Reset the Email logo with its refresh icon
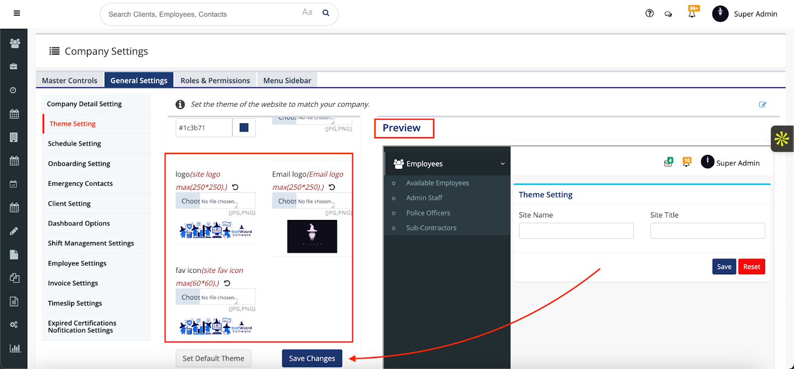794x369 pixels. (332, 187)
